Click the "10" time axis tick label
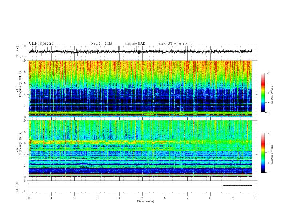Image resolution: width=288 pixels, height=222 pixels. coord(256,198)
